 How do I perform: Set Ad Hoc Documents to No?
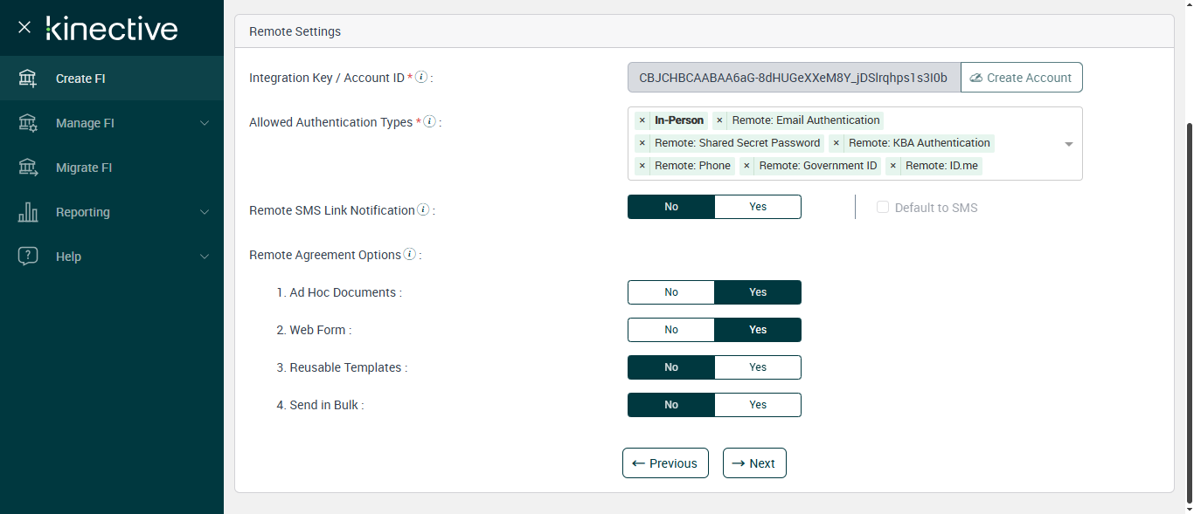pyautogui.click(x=671, y=292)
